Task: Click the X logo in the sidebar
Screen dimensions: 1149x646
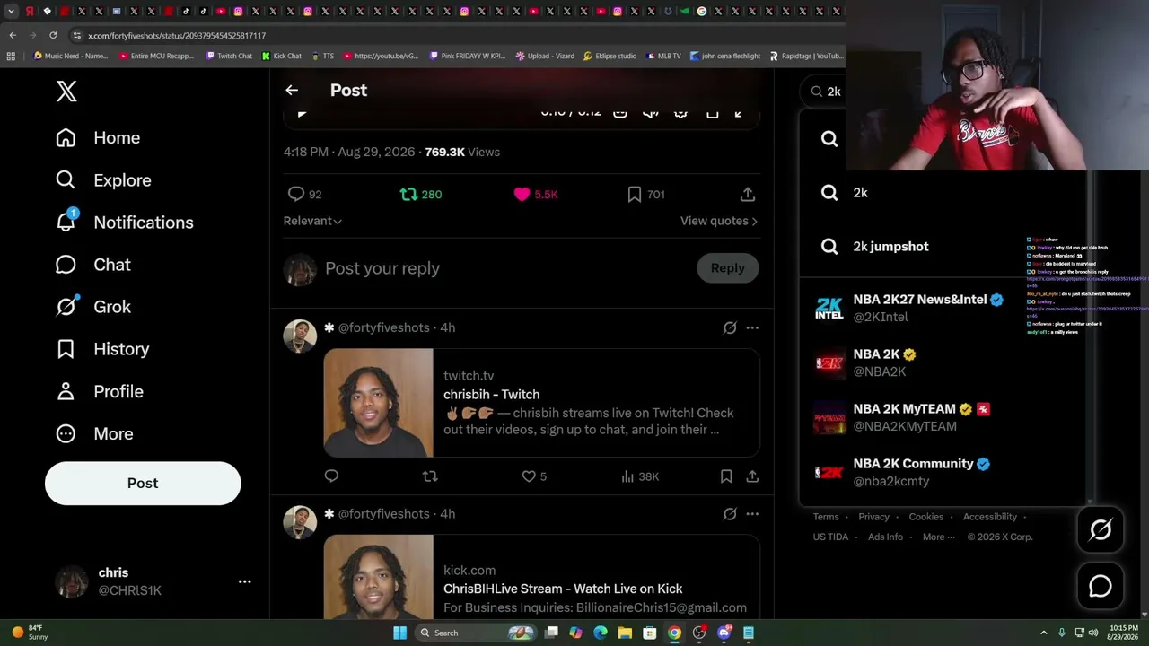Action: pos(66,91)
